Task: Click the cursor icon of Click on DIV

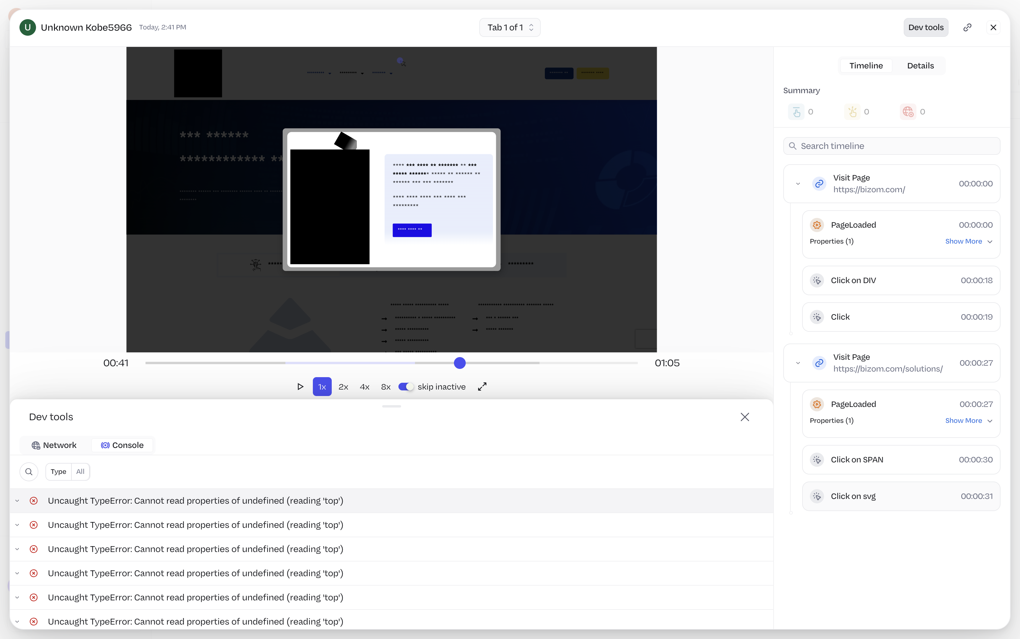Action: 817,280
